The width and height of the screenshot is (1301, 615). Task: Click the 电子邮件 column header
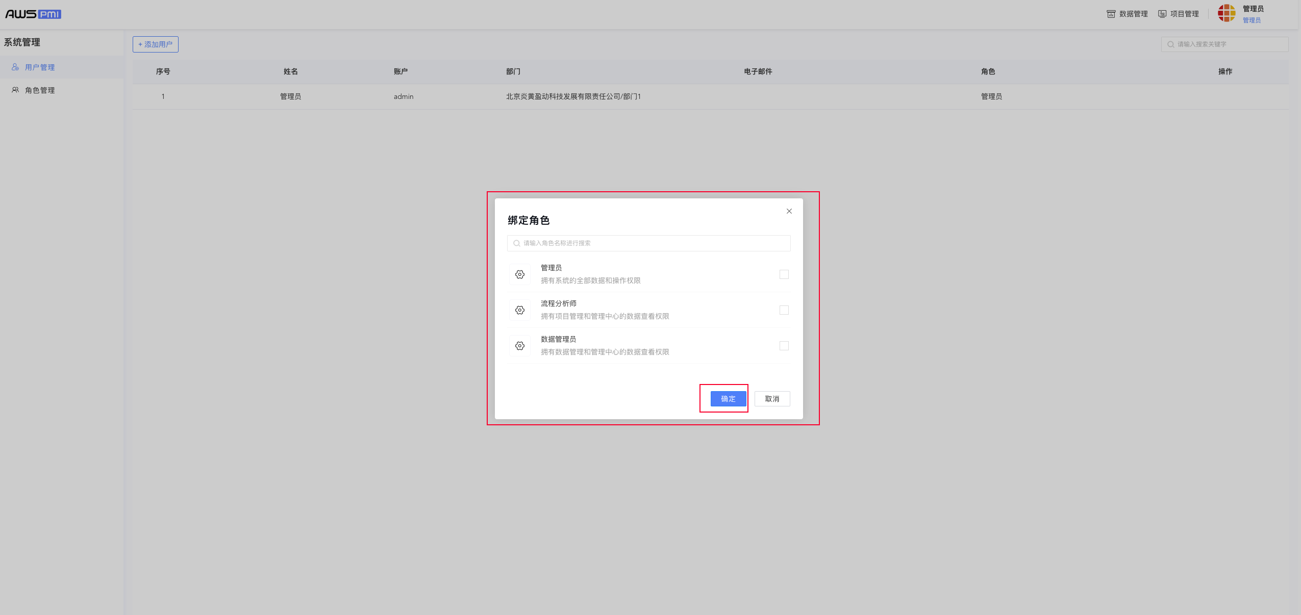pyautogui.click(x=758, y=71)
